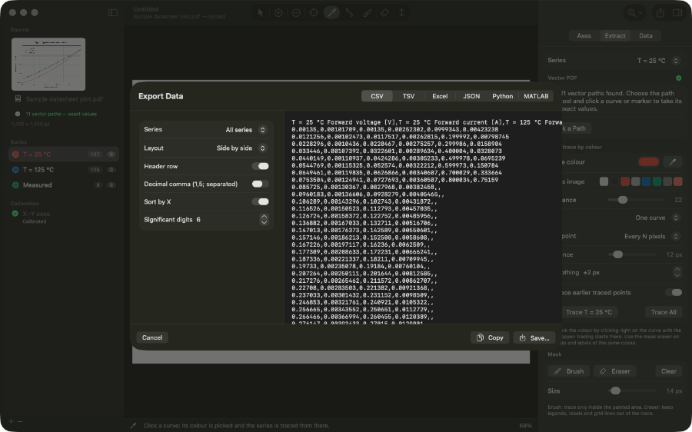The image size is (692, 432).
Task: Hide the T = 125 °C series eye
Action: click(x=111, y=170)
